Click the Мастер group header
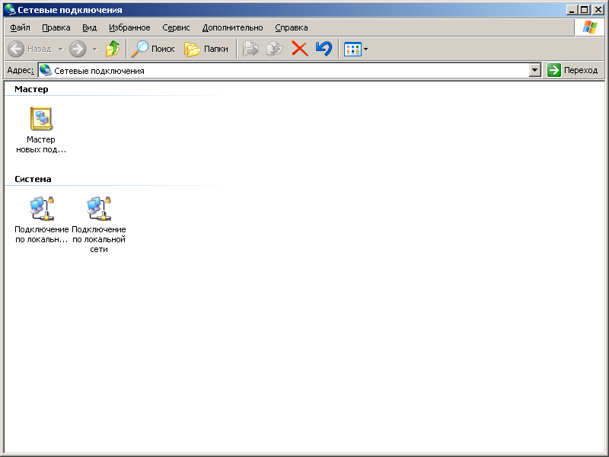609x457 pixels. pyautogui.click(x=31, y=89)
